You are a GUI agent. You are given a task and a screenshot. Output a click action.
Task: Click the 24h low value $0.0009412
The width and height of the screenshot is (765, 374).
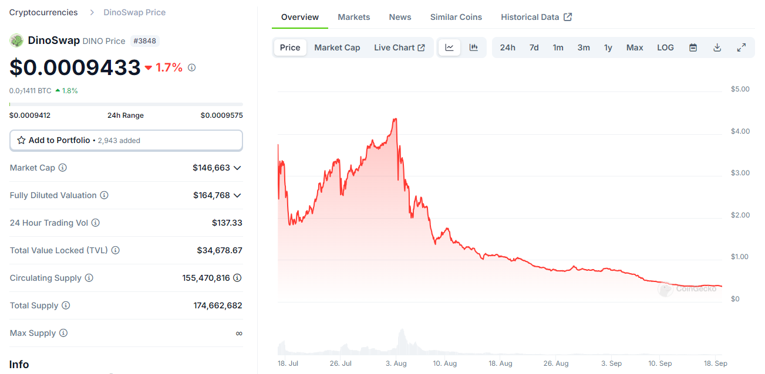pyautogui.click(x=30, y=115)
